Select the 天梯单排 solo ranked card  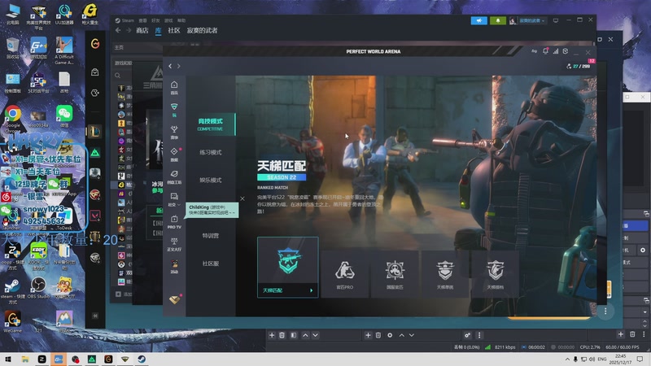(444, 273)
